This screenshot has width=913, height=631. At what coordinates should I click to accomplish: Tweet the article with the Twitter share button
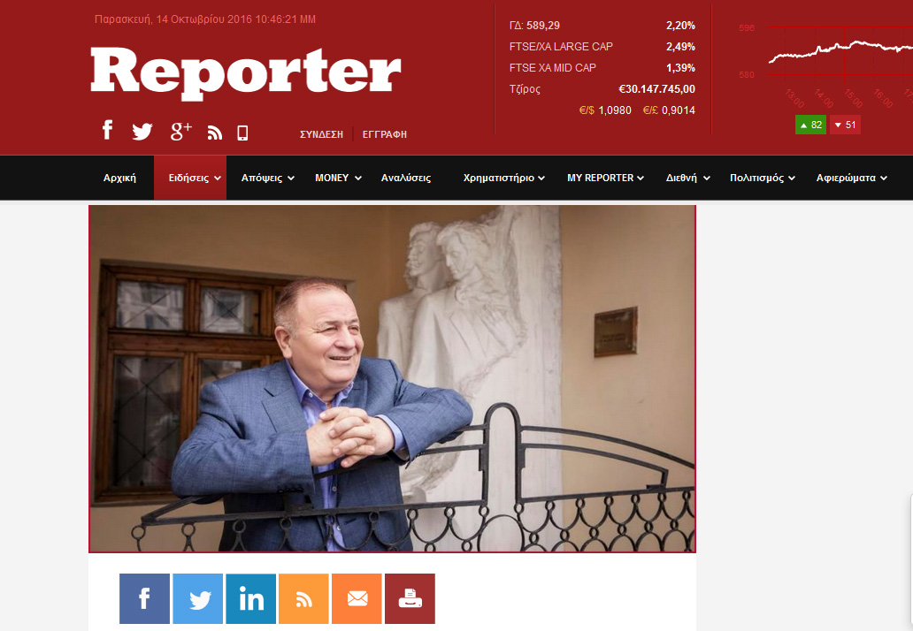[198, 598]
